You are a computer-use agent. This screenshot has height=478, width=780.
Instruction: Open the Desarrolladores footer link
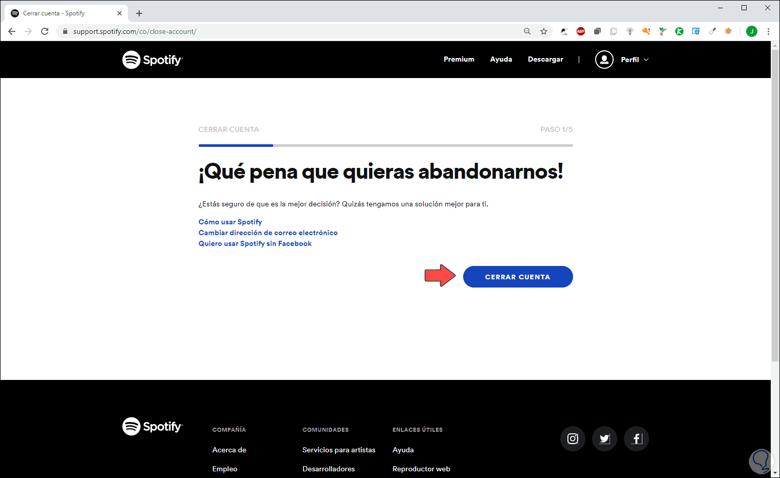329,469
